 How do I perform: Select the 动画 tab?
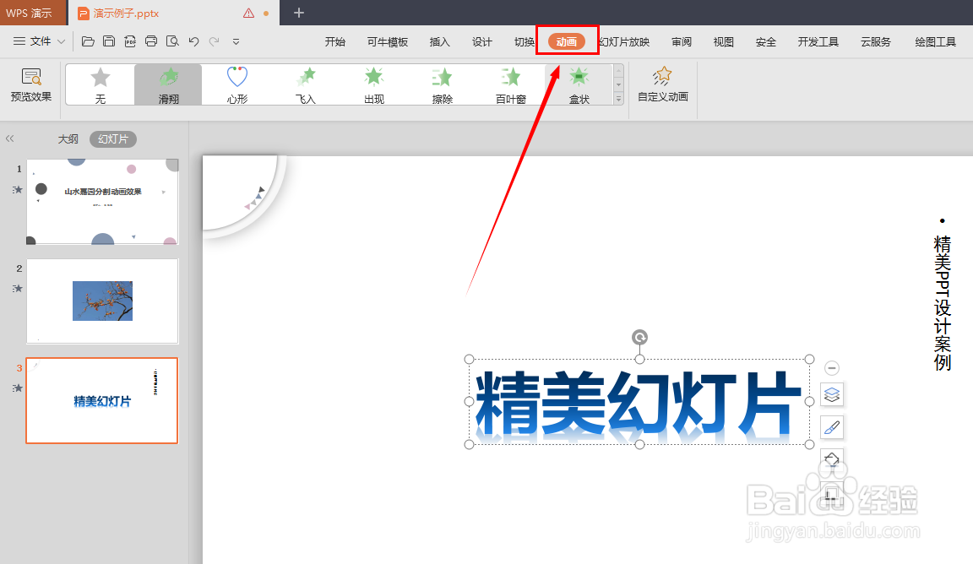[x=567, y=41]
